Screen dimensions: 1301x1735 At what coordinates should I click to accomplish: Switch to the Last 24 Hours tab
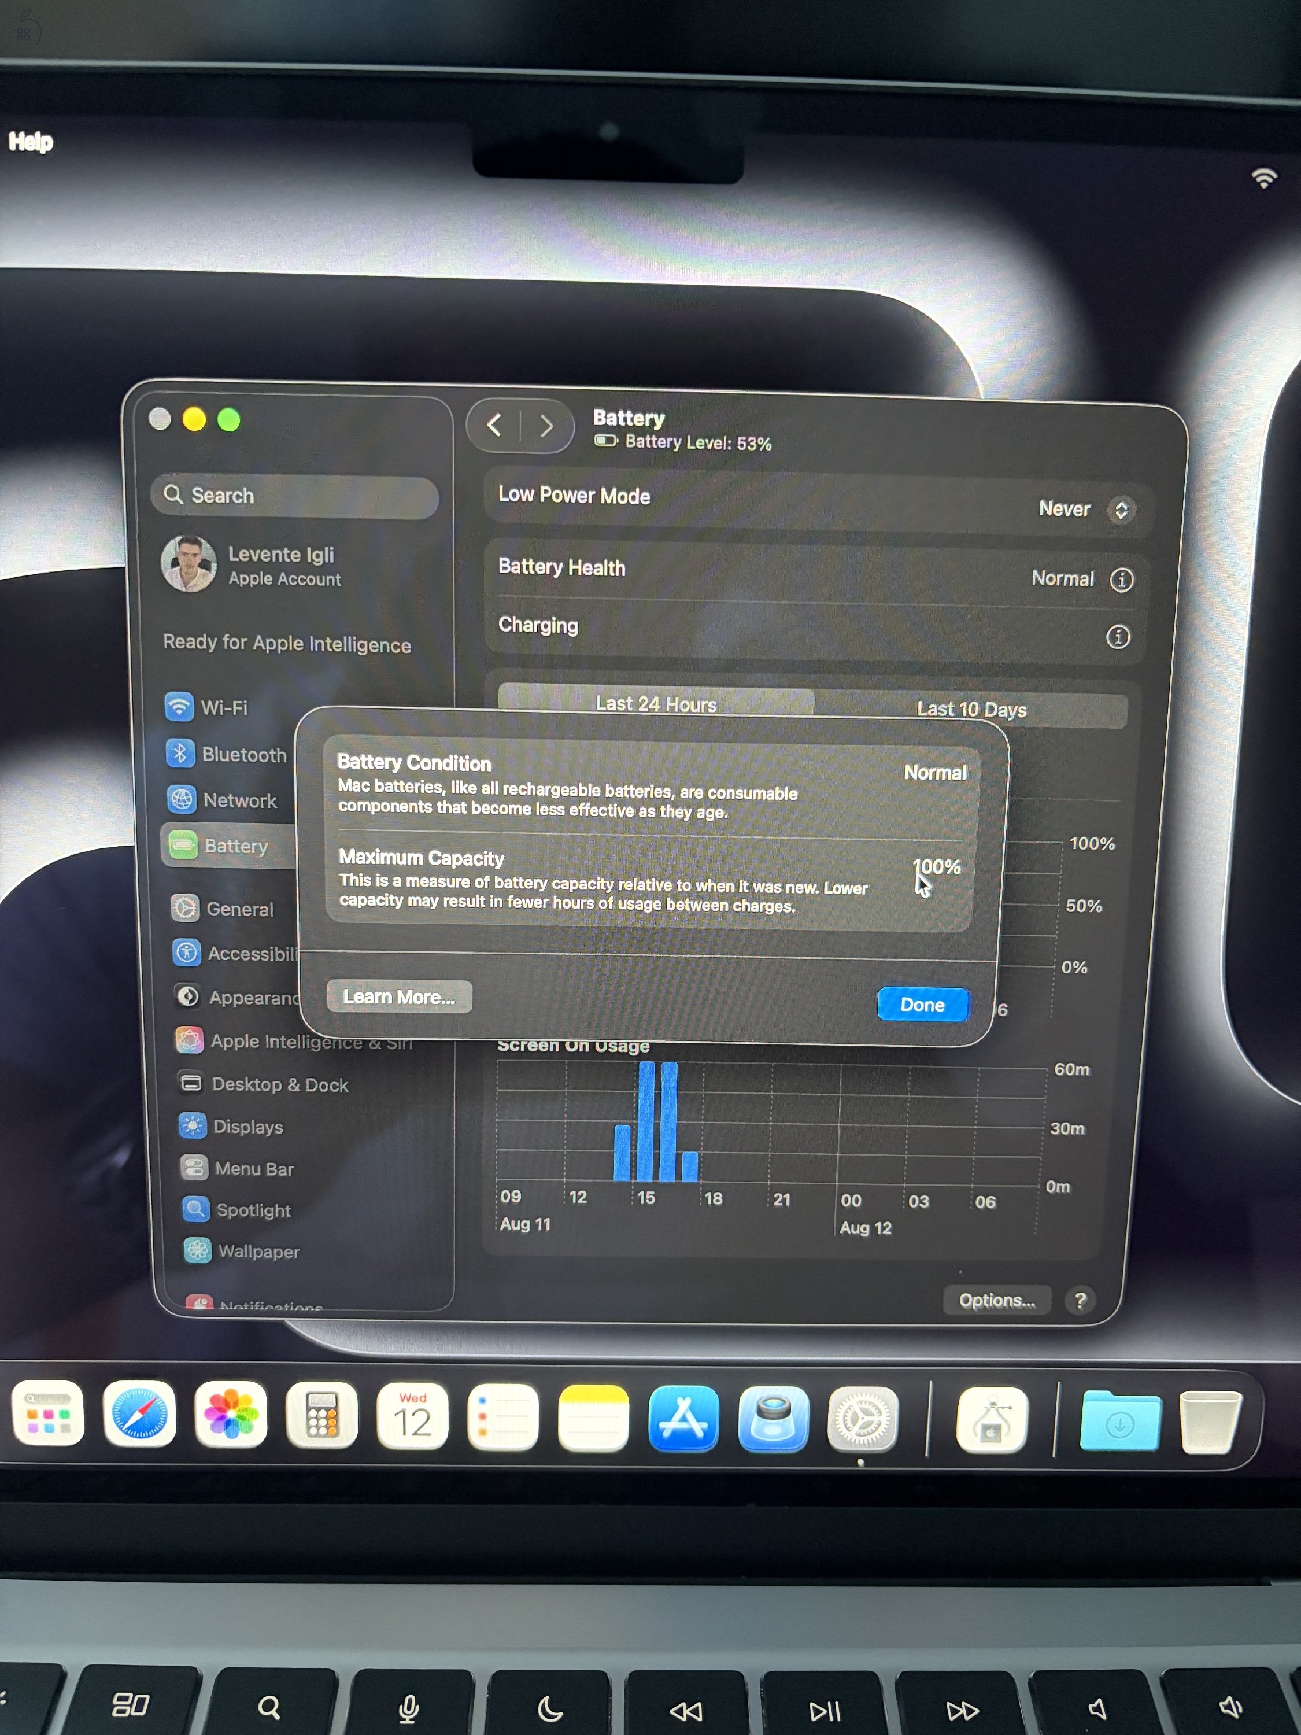pos(656,703)
